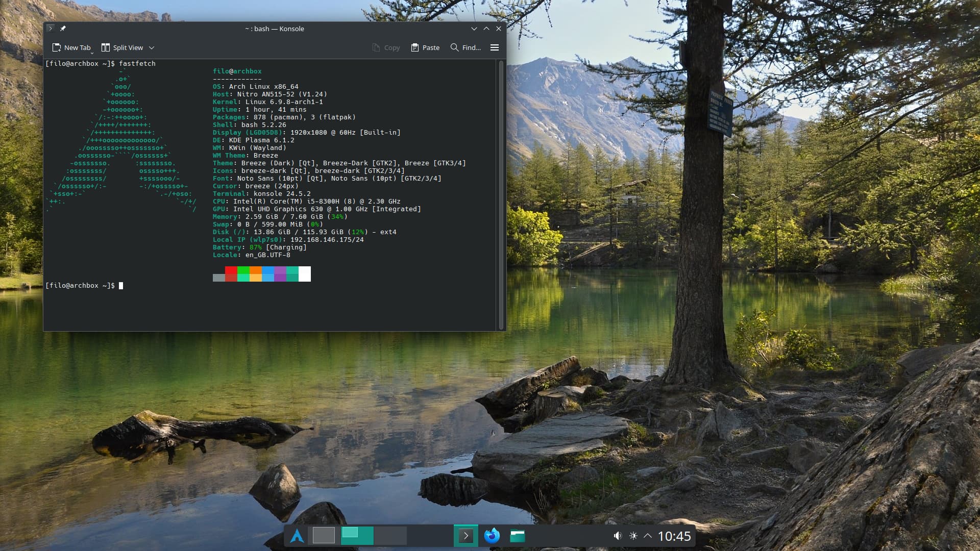Click the 'WM Theme: Breeze' line

246,156
